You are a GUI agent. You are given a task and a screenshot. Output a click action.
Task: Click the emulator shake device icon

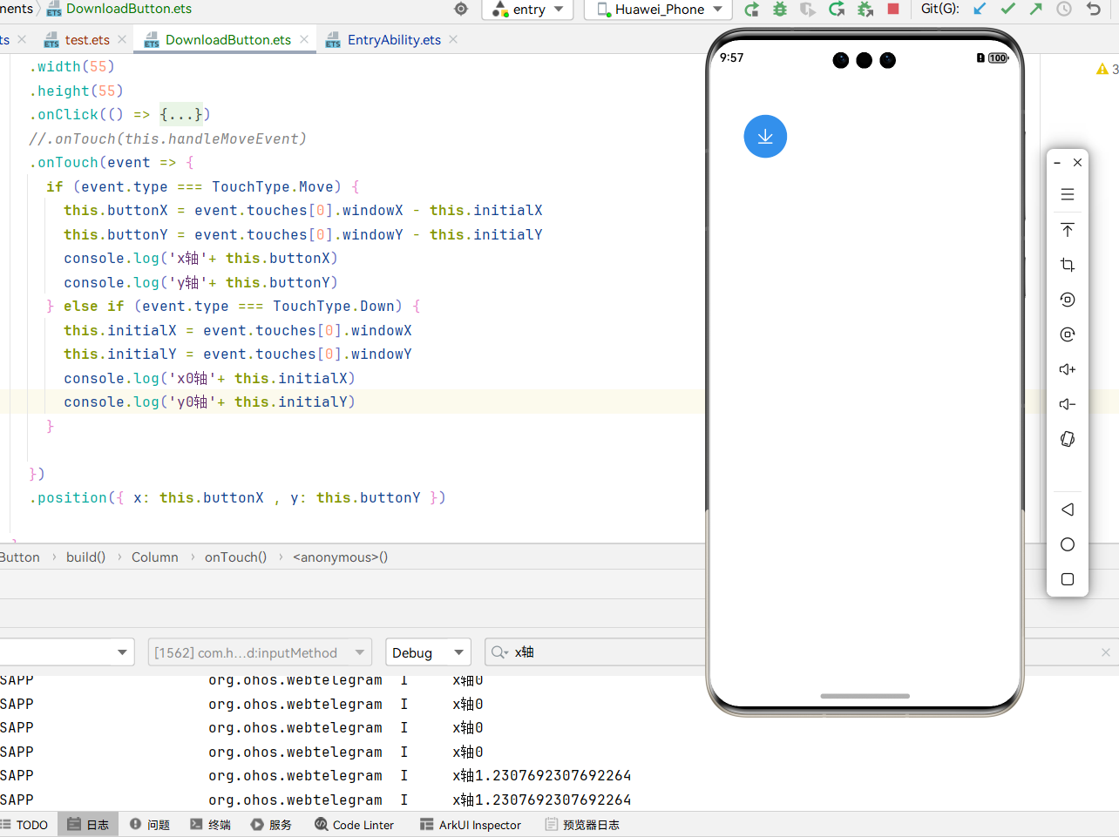coord(1068,439)
